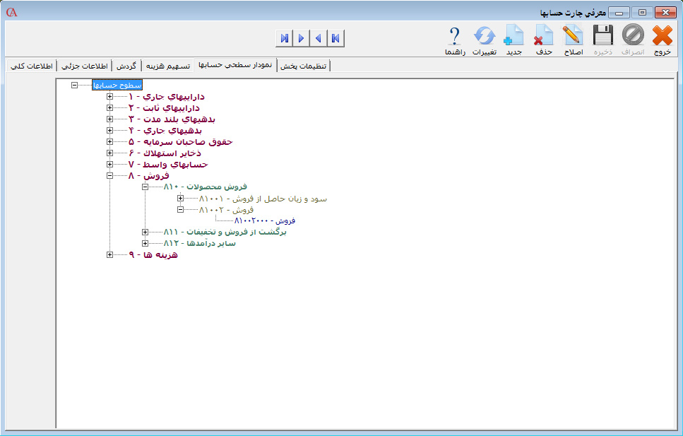Expand the داراييهاي جاري - ۱ tree node
683x436 pixels.
point(109,96)
